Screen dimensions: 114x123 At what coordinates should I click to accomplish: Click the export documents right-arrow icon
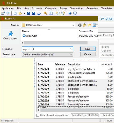(x=63, y=13)
